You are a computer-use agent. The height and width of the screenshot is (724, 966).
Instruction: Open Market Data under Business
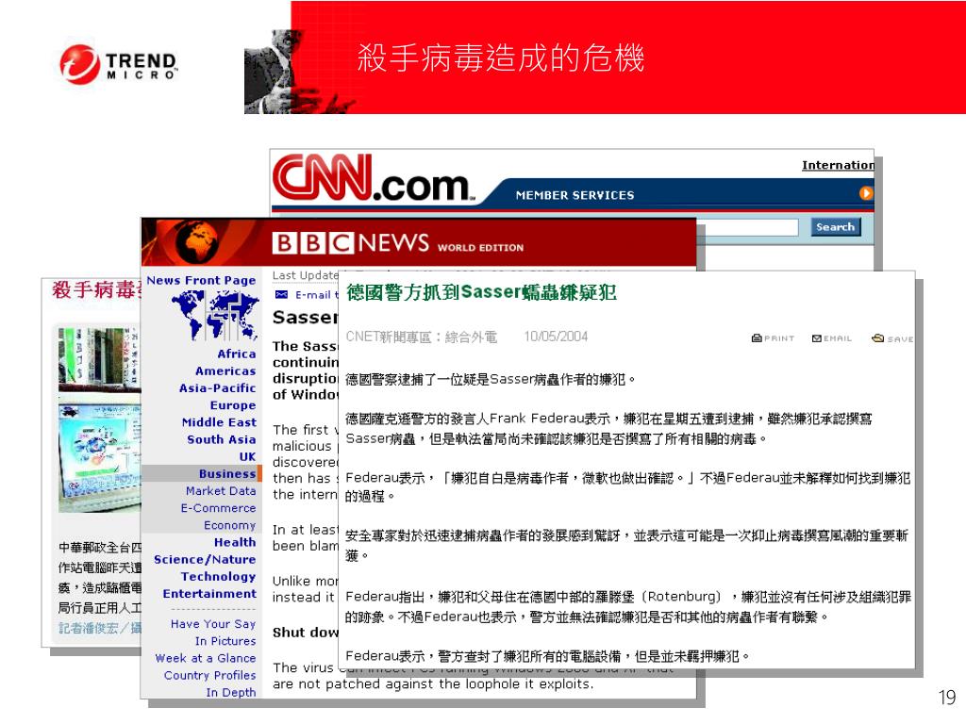pos(221,490)
